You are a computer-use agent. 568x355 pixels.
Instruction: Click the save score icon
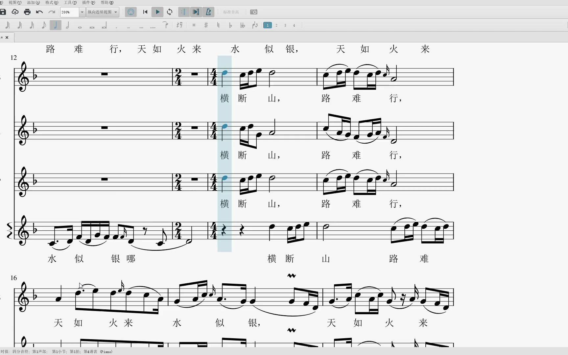3,12
